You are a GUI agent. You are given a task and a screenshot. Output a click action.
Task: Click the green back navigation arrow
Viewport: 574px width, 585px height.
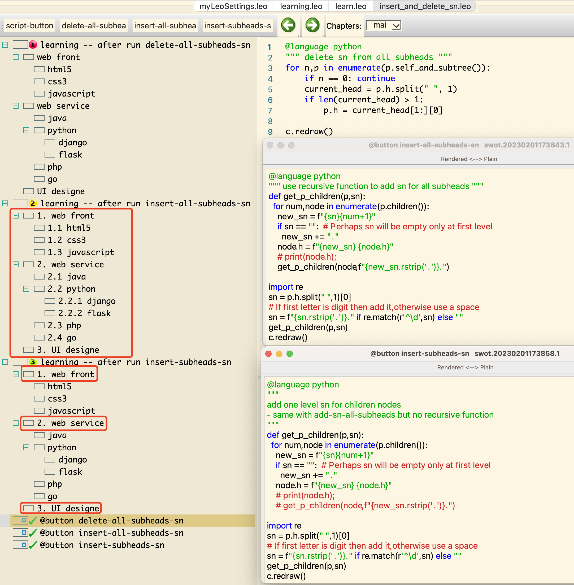[288, 25]
